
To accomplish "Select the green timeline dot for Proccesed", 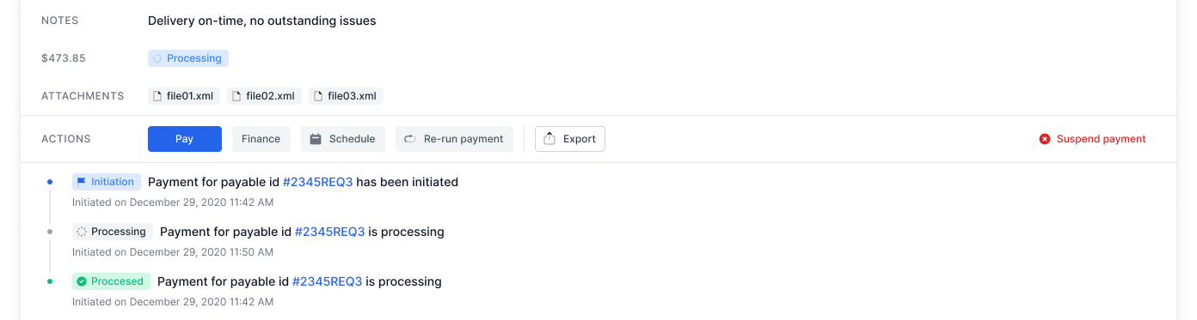I will click(x=50, y=281).
